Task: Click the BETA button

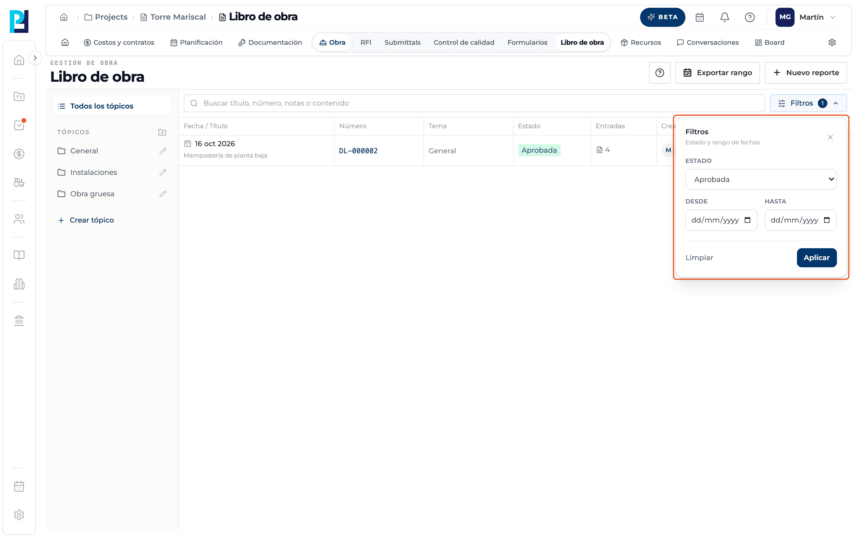Action: click(662, 17)
